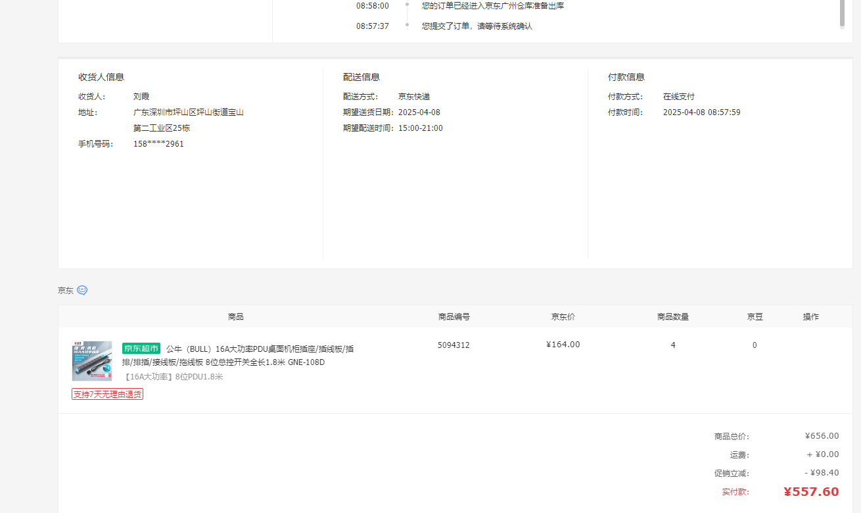The image size is (861, 513).
Task: Click the 京东 seller name link
Action: [x=66, y=290]
